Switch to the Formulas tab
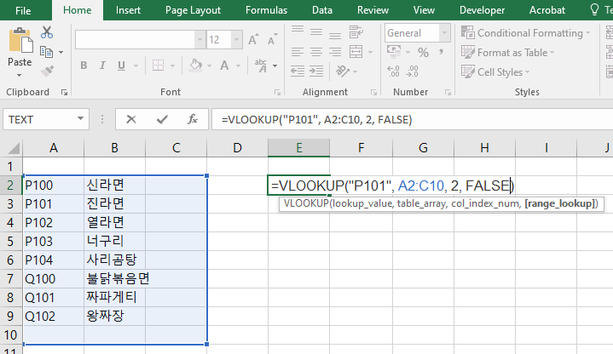 266,10
